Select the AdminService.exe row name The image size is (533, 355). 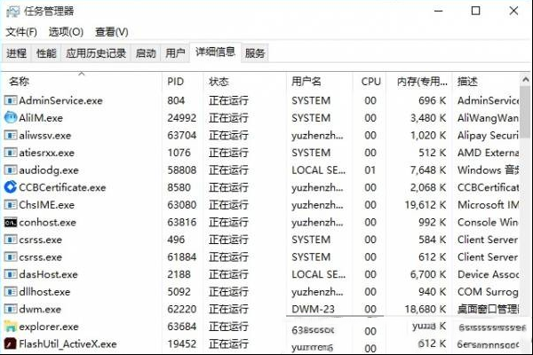coord(60,100)
